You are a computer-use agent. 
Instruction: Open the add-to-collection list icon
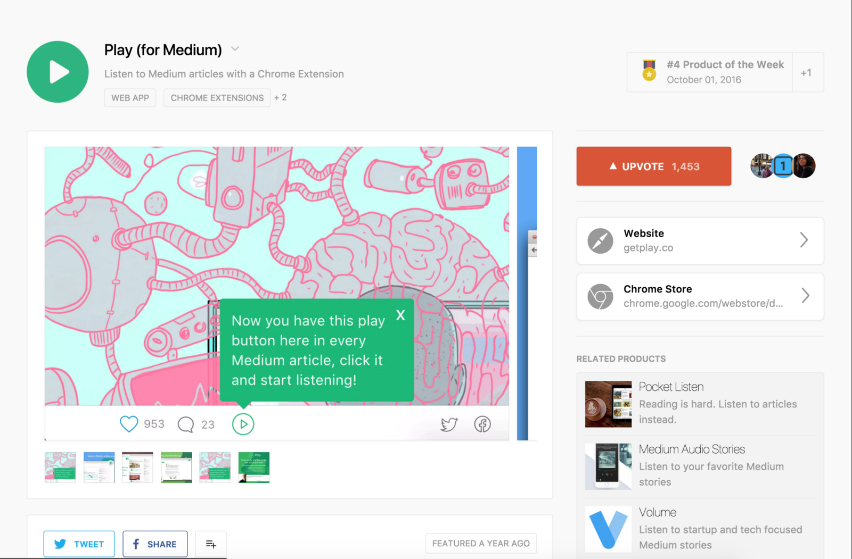click(x=211, y=544)
